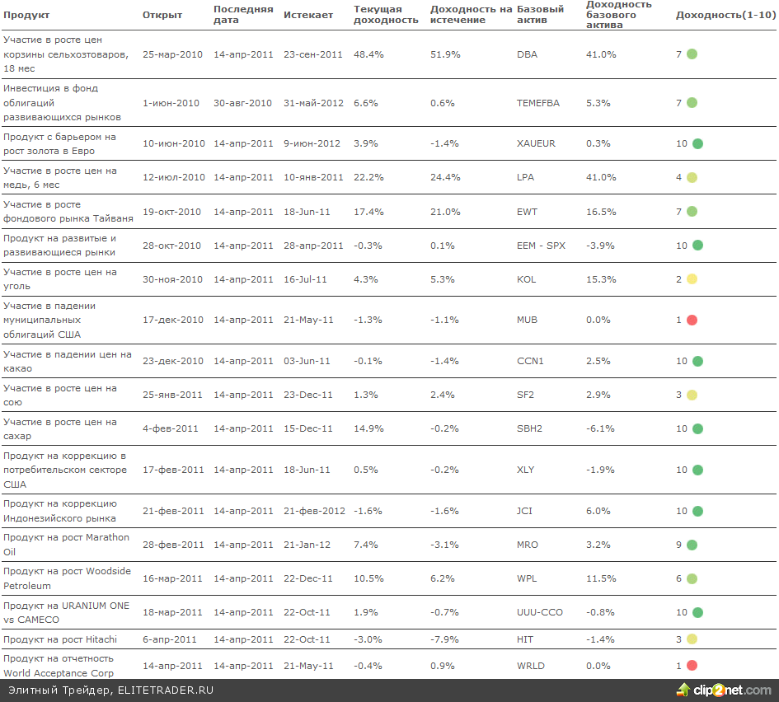779x702 pixels.
Task: Click the green rating dot in MRO row
Action: coord(692,545)
